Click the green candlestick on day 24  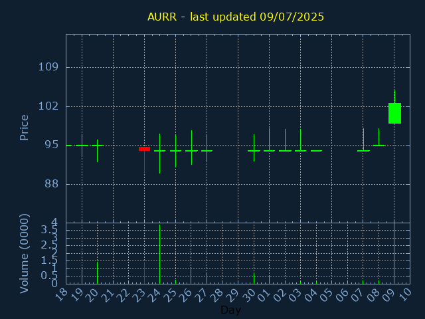pos(159,154)
